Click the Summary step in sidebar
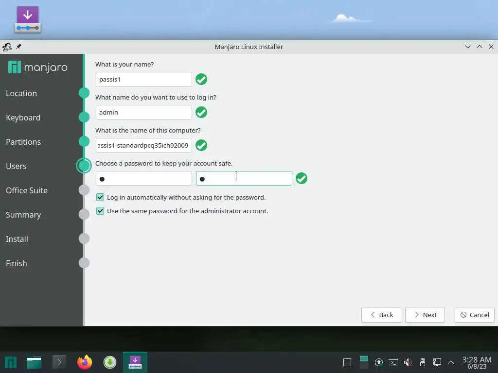 click(x=23, y=215)
